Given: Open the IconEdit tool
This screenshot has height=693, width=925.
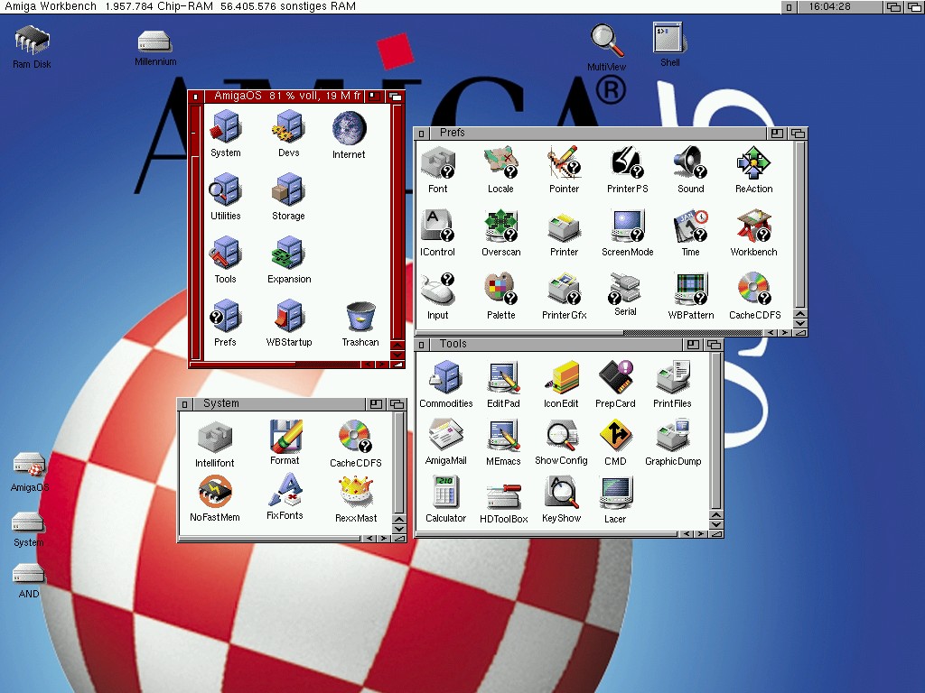Looking at the screenshot, I should click(561, 378).
